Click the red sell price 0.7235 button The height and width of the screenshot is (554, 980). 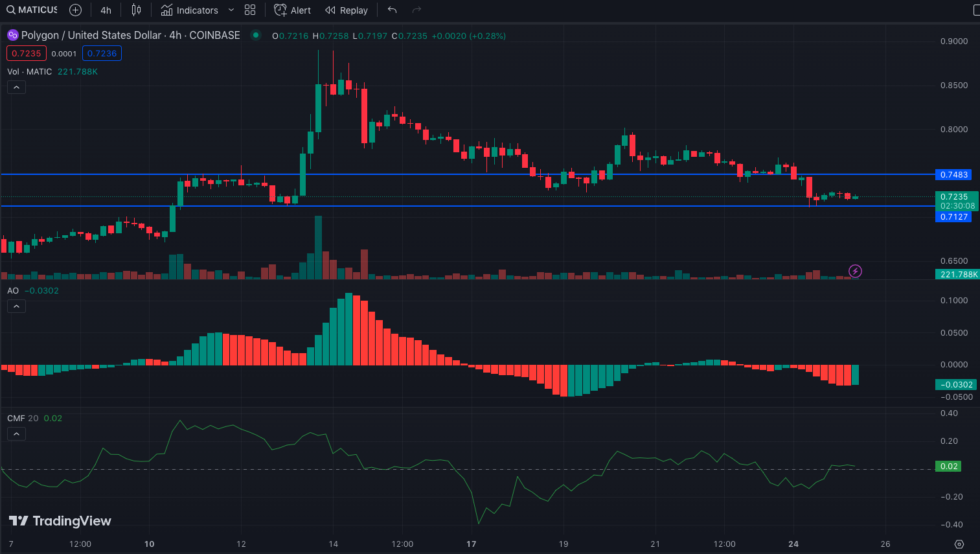[x=27, y=53]
